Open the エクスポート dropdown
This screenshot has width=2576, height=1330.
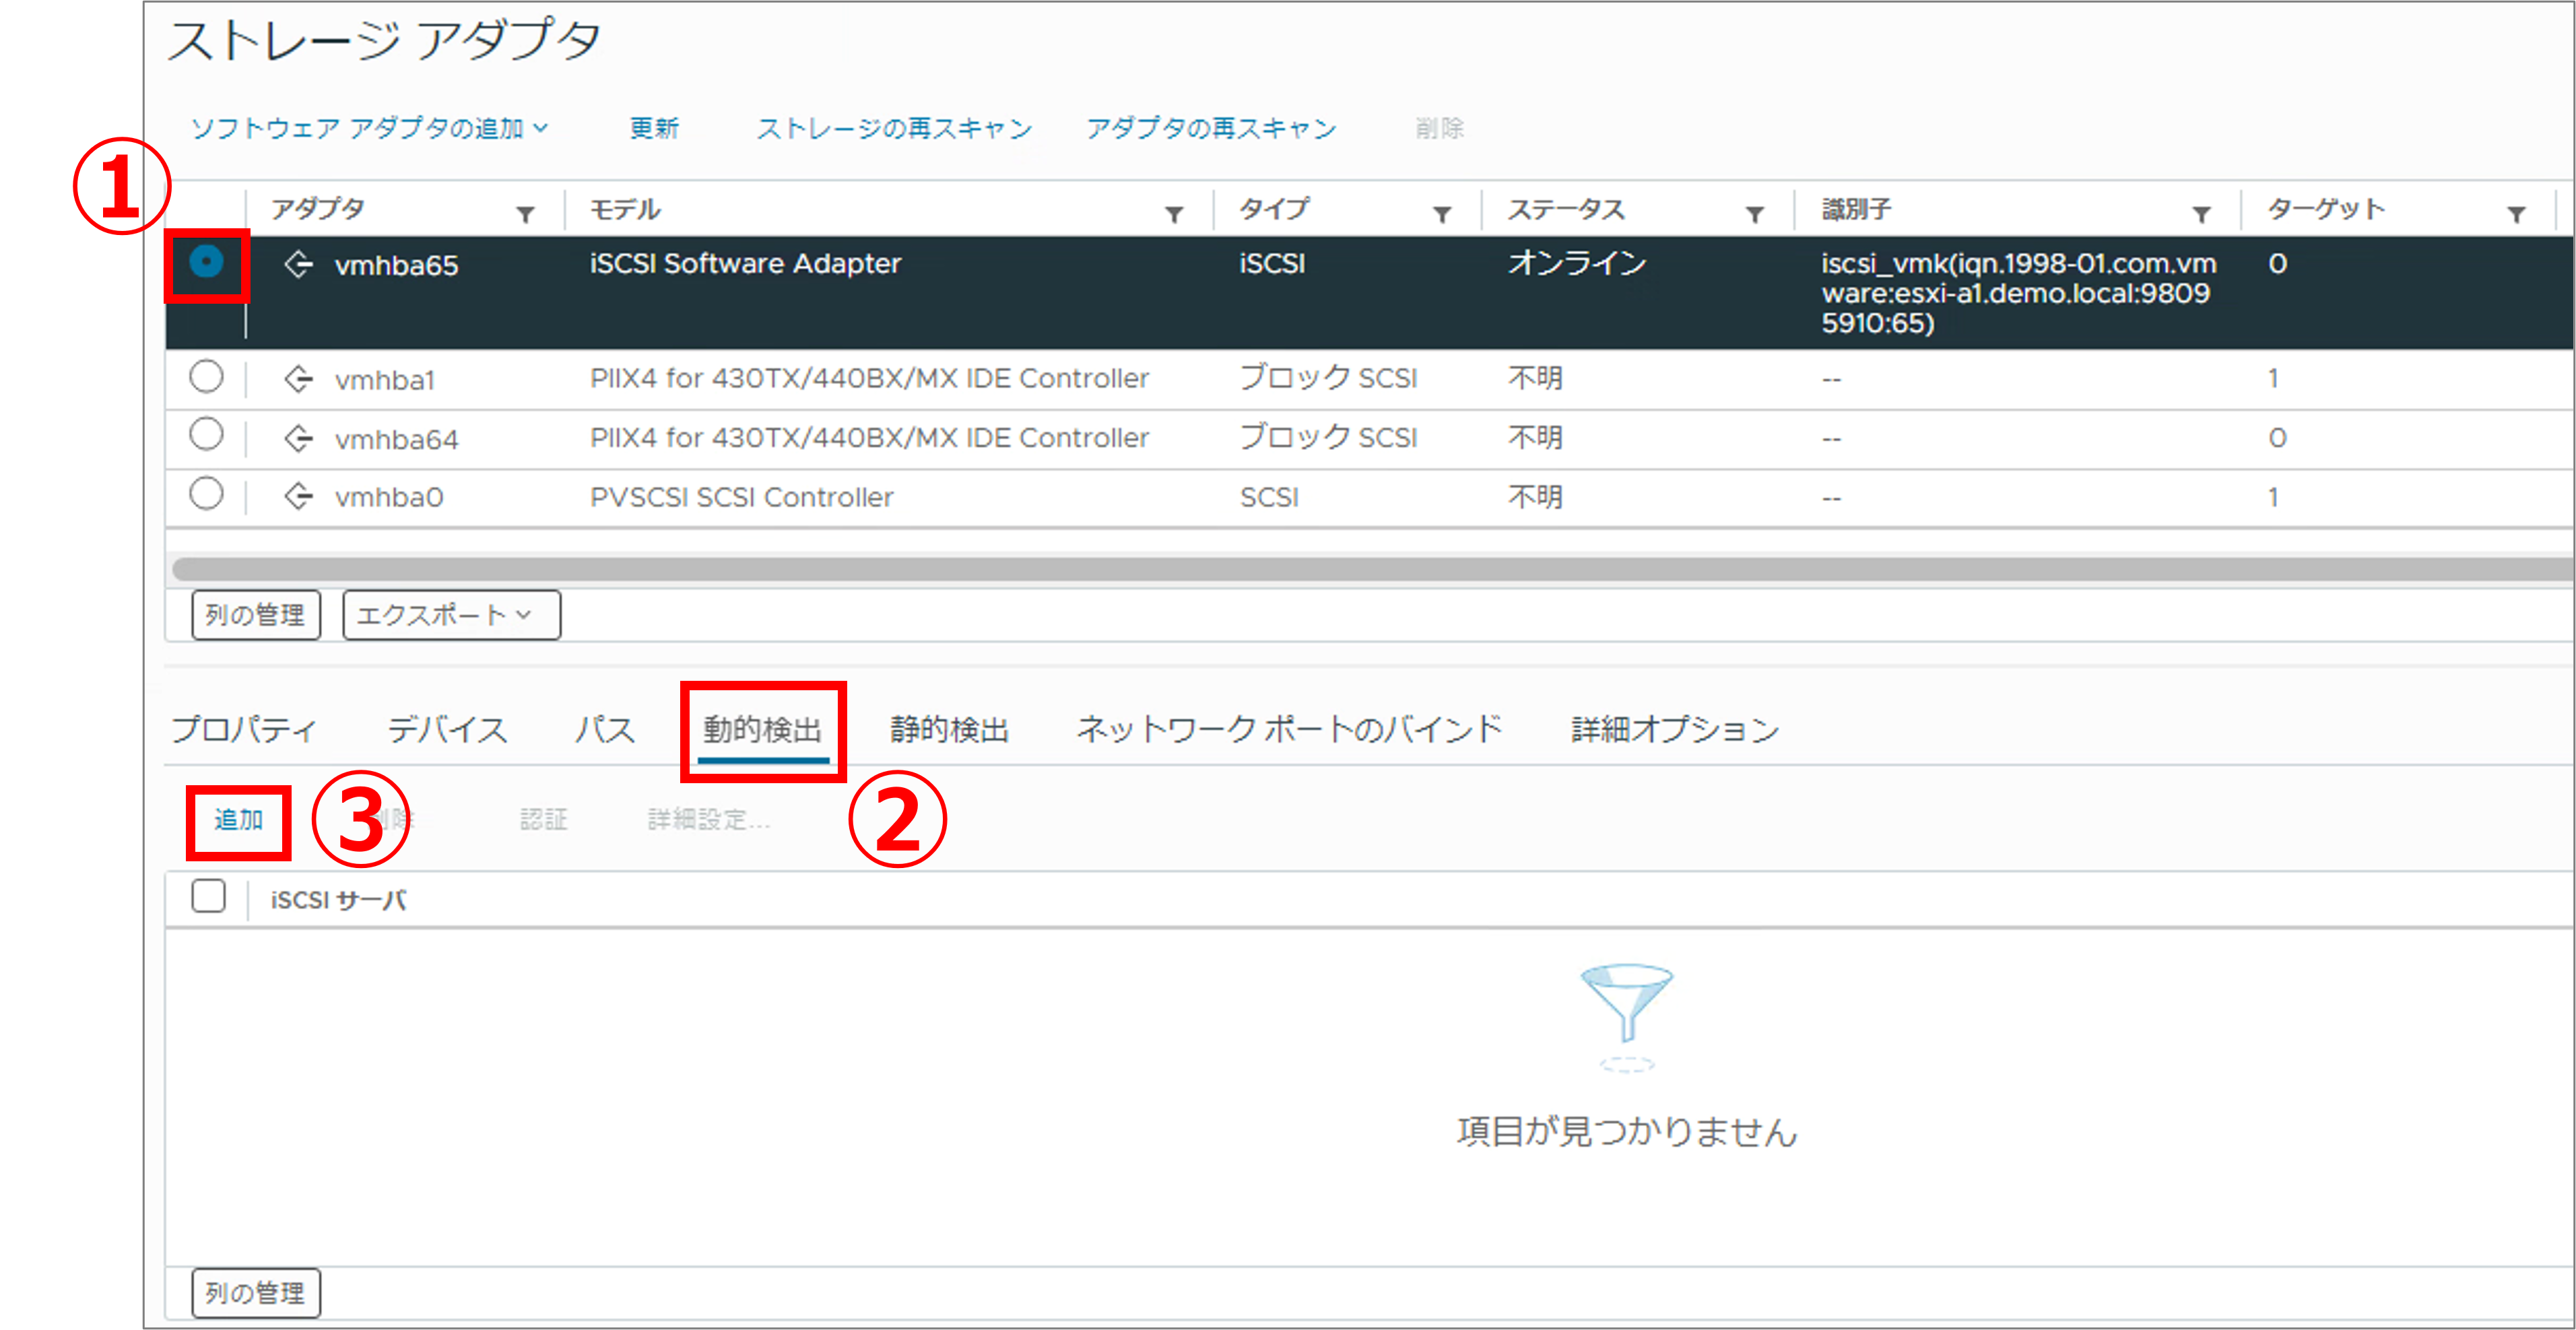[x=451, y=614]
